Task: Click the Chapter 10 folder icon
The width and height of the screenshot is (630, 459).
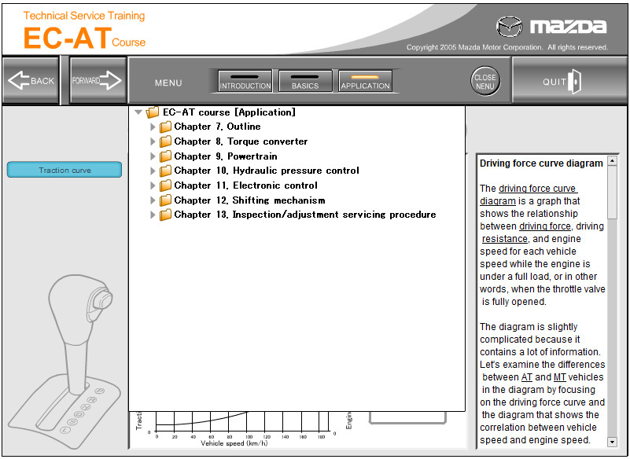Action: pyautogui.click(x=165, y=171)
